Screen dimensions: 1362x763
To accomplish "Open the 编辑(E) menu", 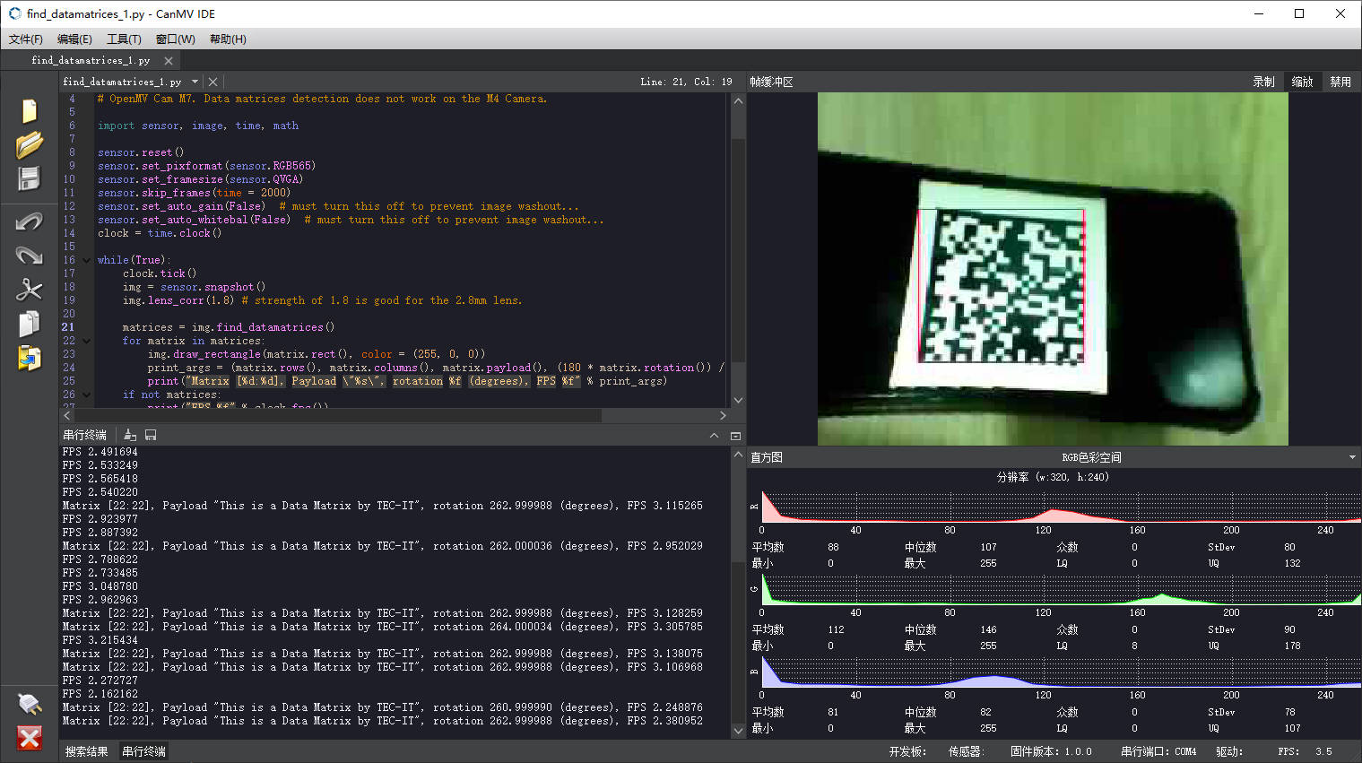I will [x=74, y=39].
